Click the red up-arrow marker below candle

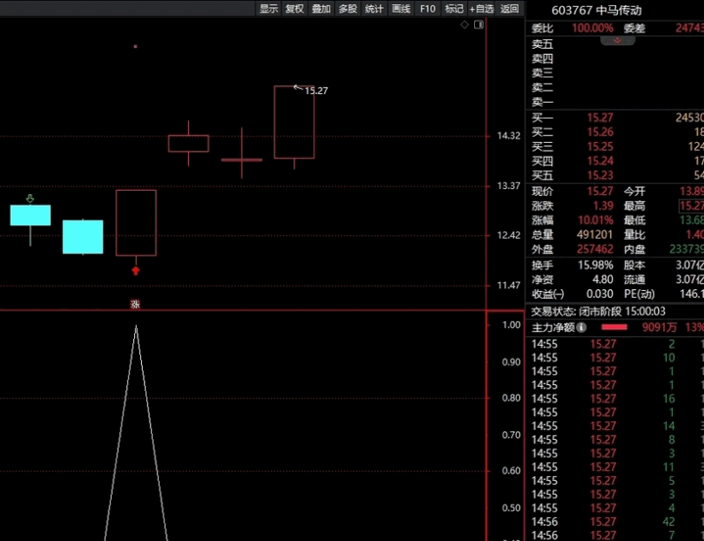136,270
